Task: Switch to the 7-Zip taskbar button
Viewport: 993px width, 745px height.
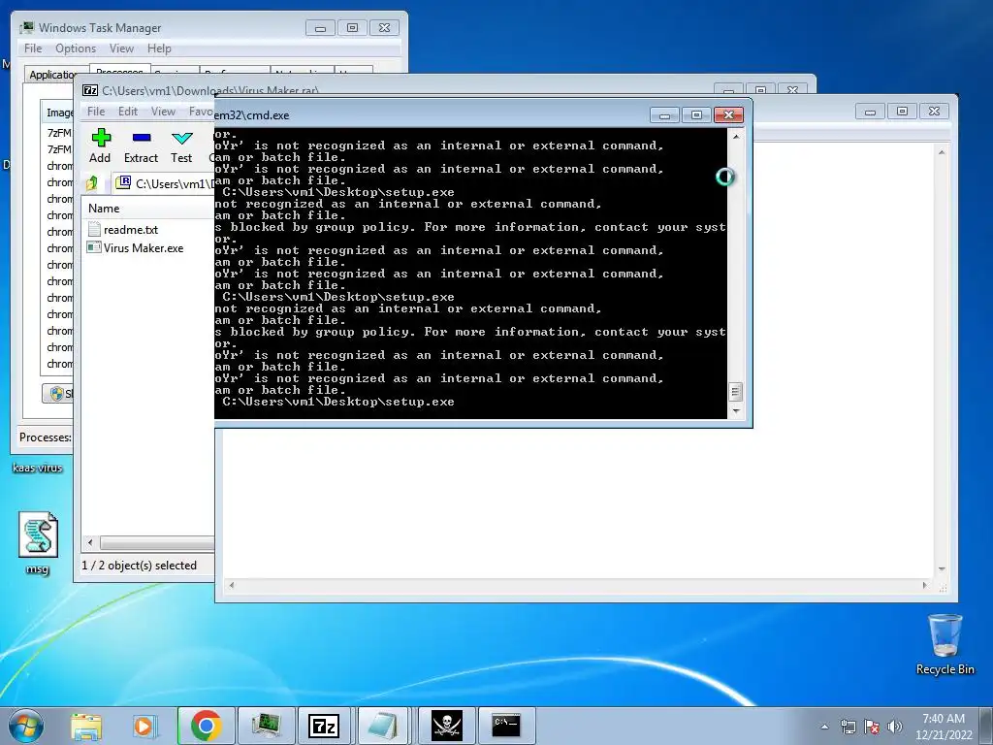Action: click(324, 726)
